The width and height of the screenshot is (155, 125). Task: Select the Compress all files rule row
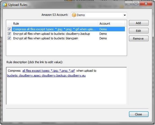click(68, 29)
